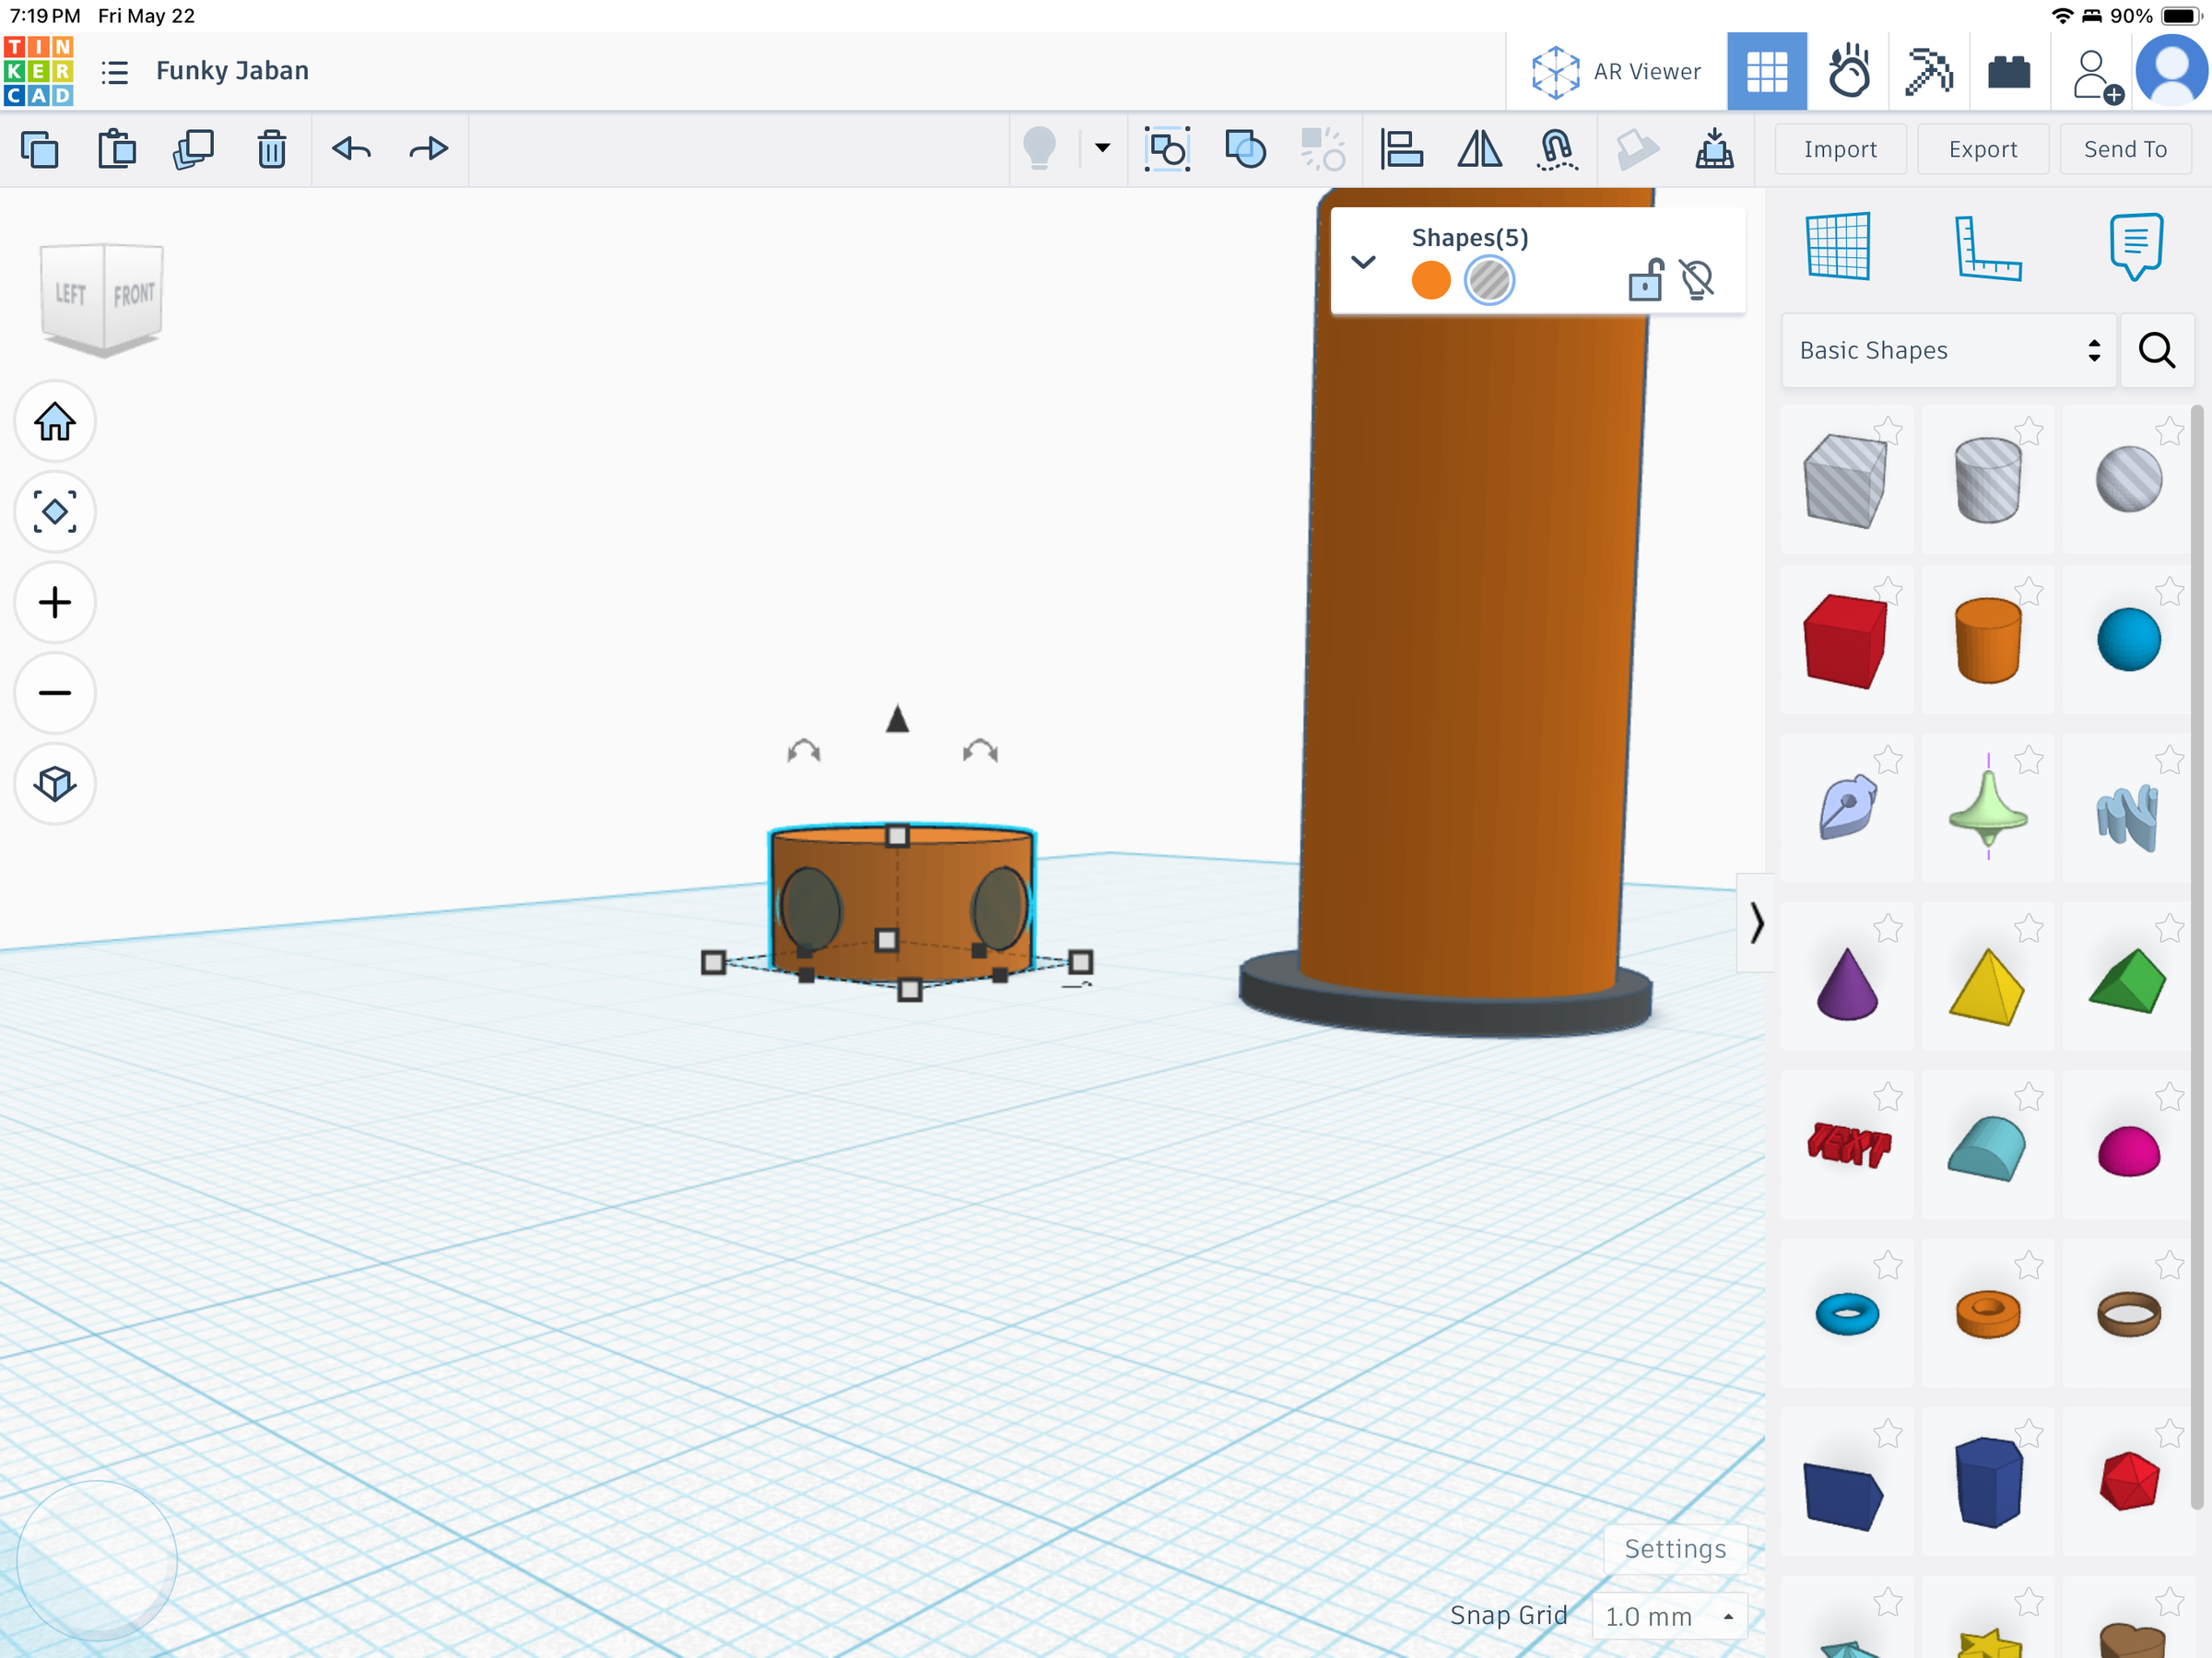Viewport: 2212px width, 1658px height.
Task: Click Fit all in view button
Action: pos(55,512)
